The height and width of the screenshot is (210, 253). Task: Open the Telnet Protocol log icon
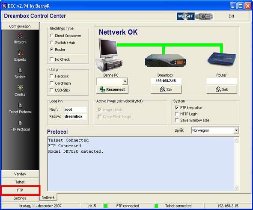pos(20,105)
